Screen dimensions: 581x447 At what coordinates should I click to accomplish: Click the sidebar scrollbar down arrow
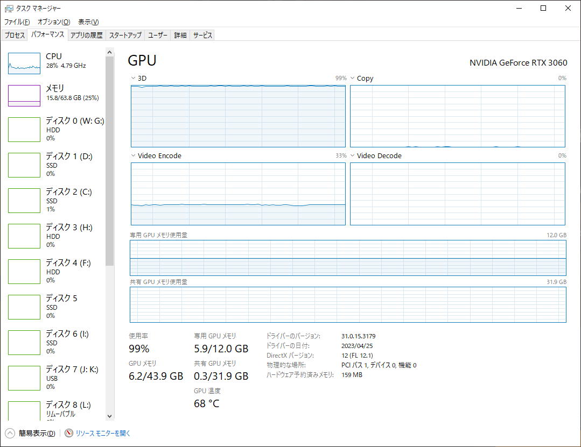[x=110, y=416]
